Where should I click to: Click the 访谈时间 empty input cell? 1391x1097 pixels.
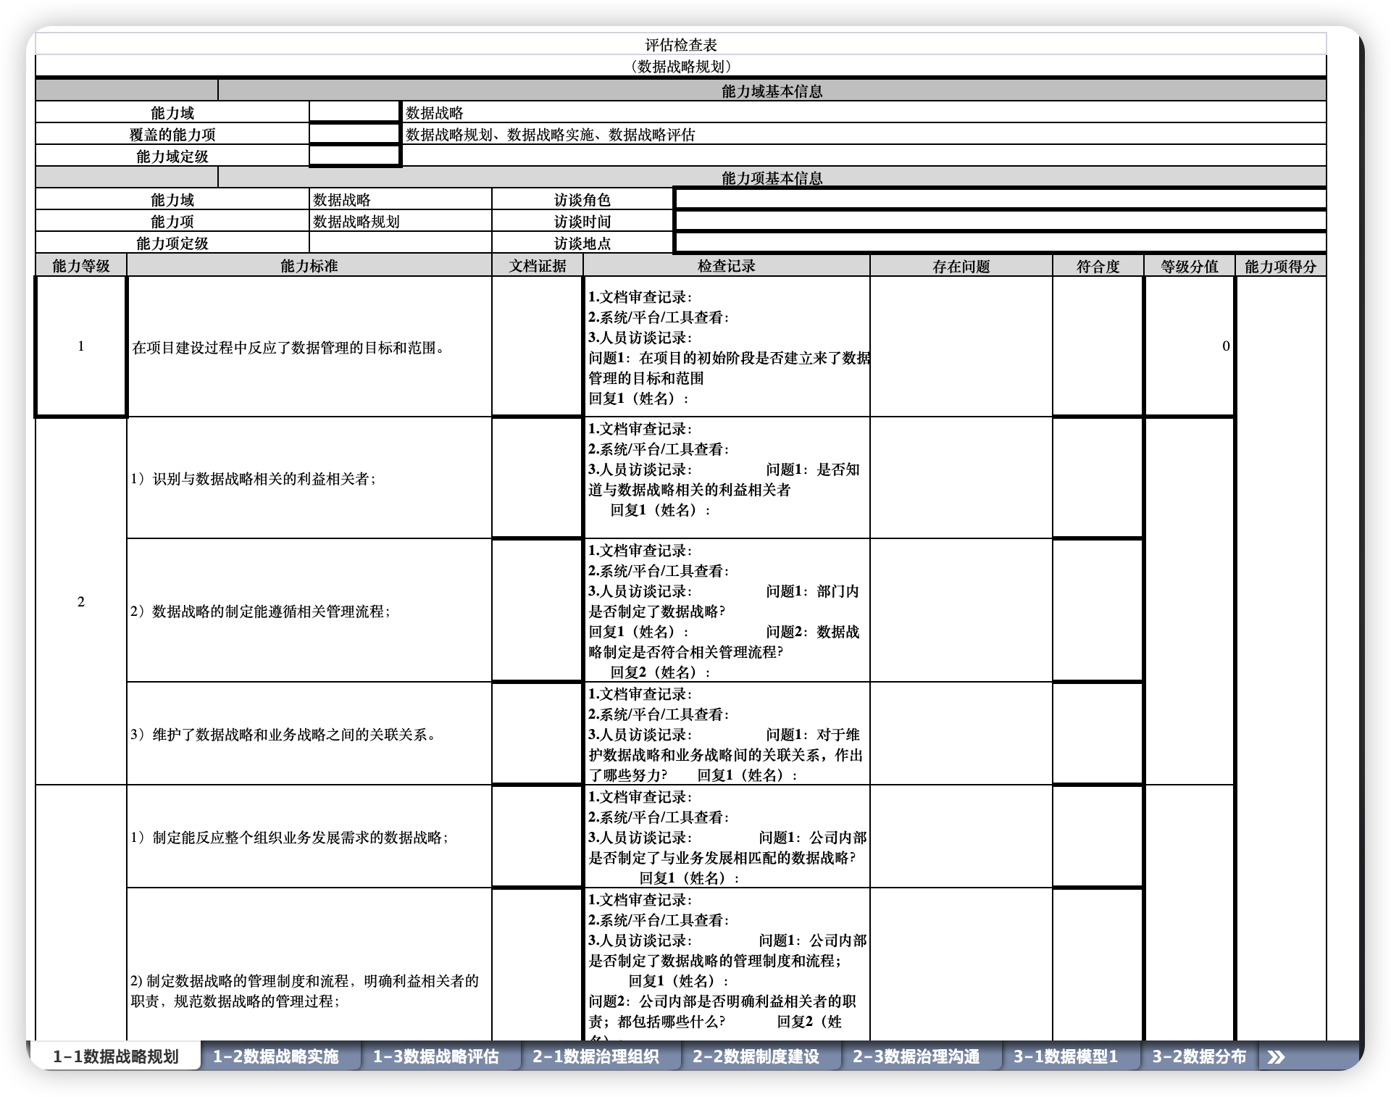click(x=1000, y=221)
